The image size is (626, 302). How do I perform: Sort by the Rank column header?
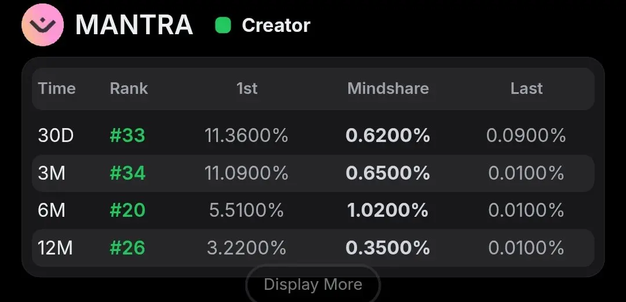pyautogui.click(x=129, y=89)
